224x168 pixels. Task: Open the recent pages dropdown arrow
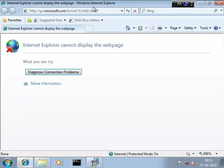tap(18, 11)
